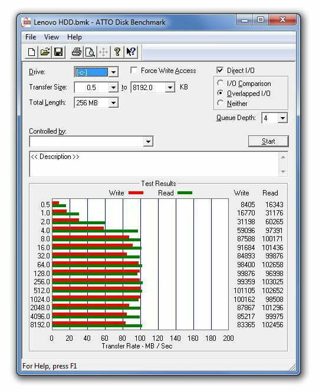Expand the 0.5 transfer size dropdown
319x392 pixels.
(x=113, y=88)
